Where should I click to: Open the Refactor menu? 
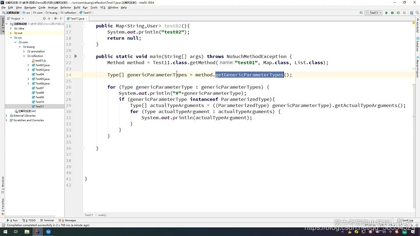[65, 8]
